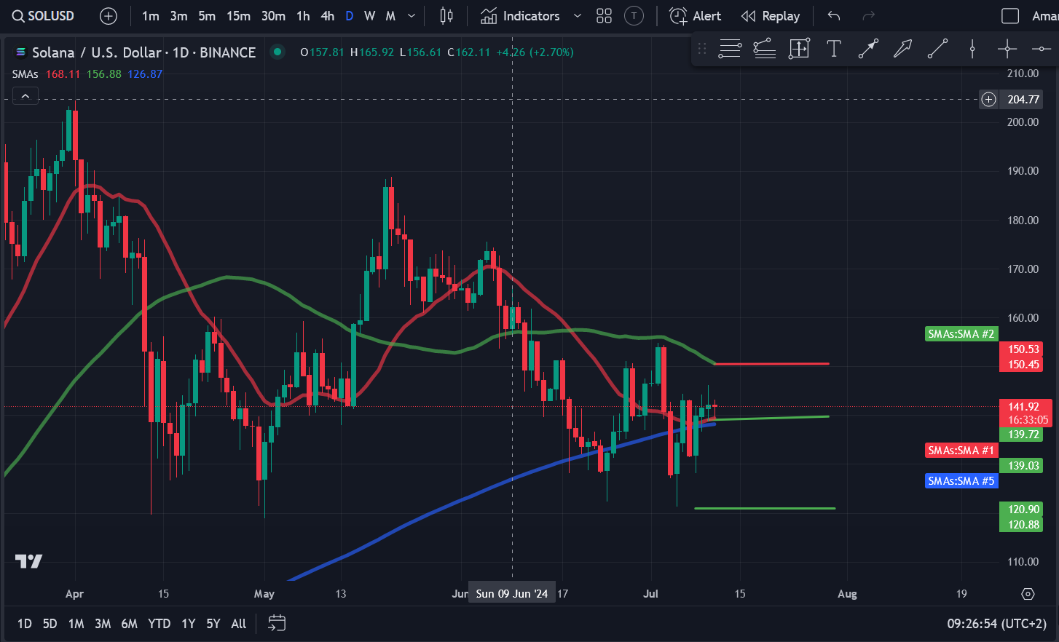Switch to 5m timeframe
This screenshot has height=642, width=1059.
pyautogui.click(x=207, y=16)
